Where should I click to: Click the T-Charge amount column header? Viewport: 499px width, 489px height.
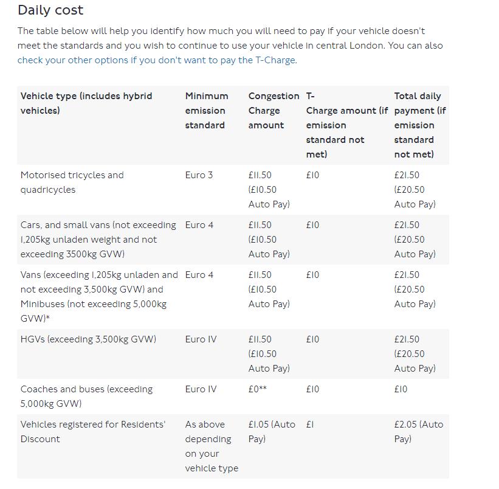pos(347,125)
